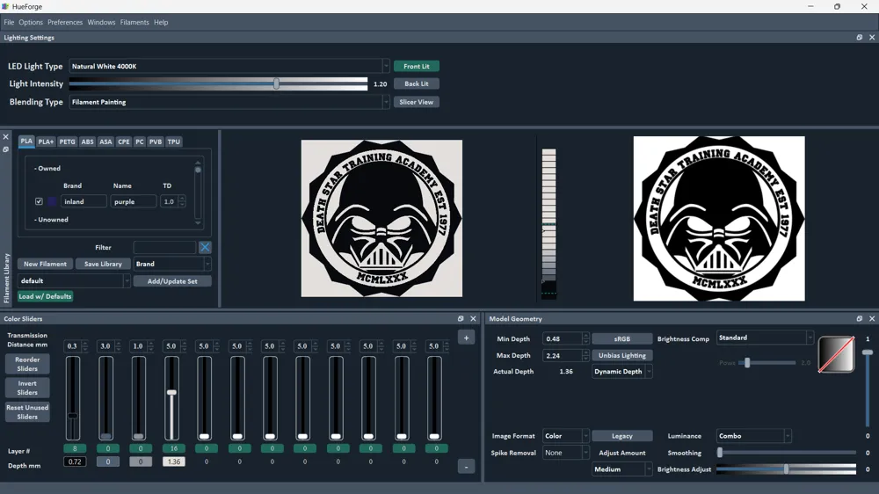Open the LED Light Type dropdown
The image size is (879, 494).
[229, 66]
